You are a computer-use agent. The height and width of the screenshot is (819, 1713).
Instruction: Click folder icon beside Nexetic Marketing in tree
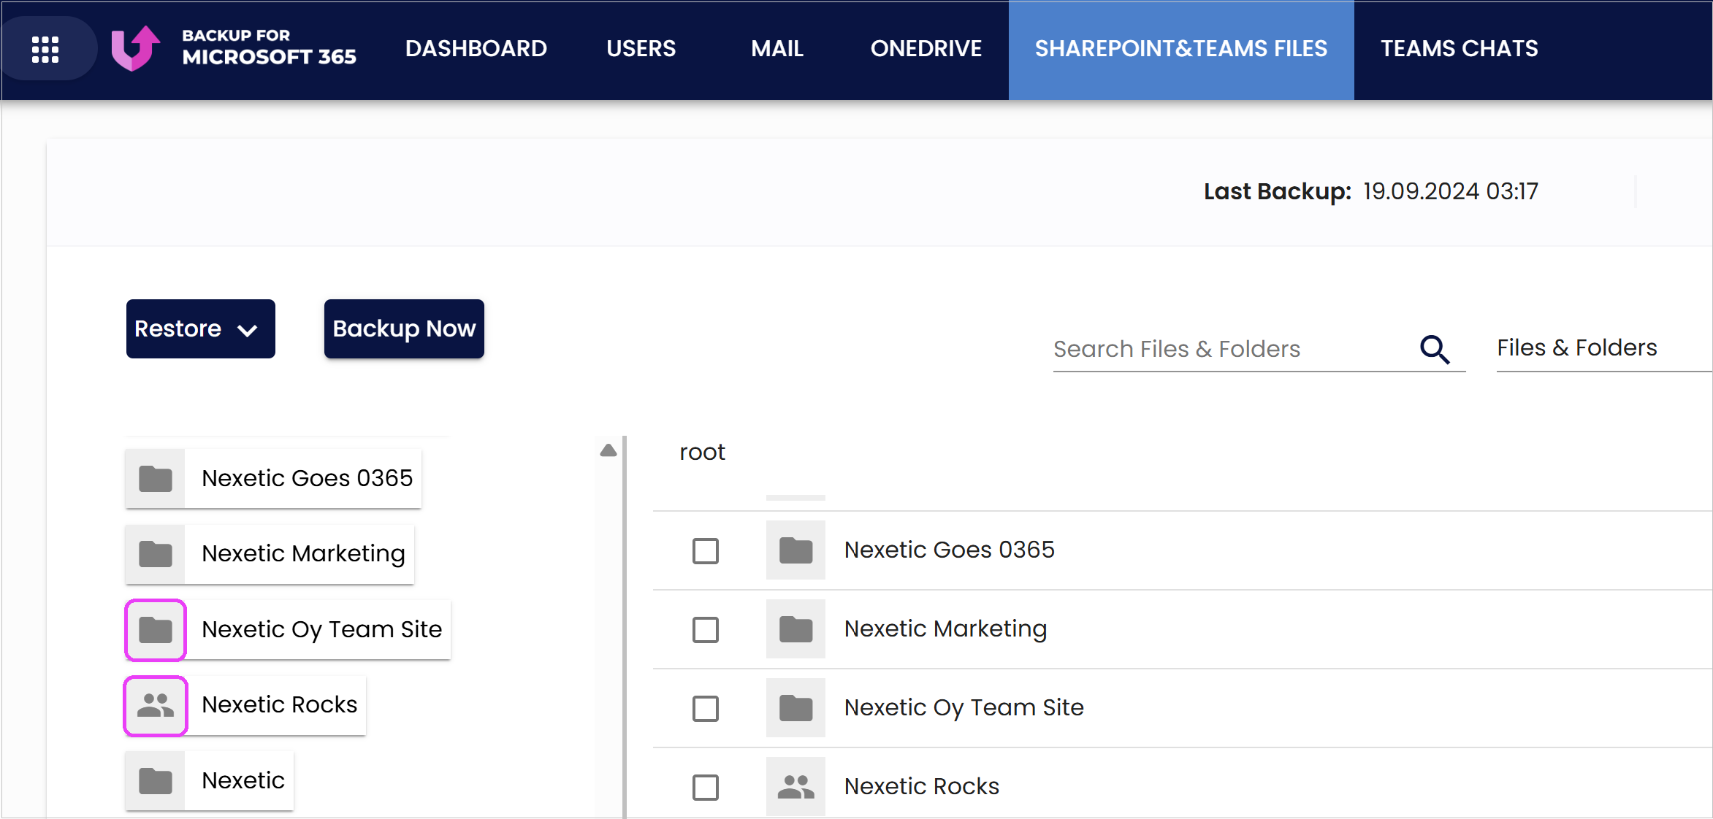pyautogui.click(x=156, y=554)
